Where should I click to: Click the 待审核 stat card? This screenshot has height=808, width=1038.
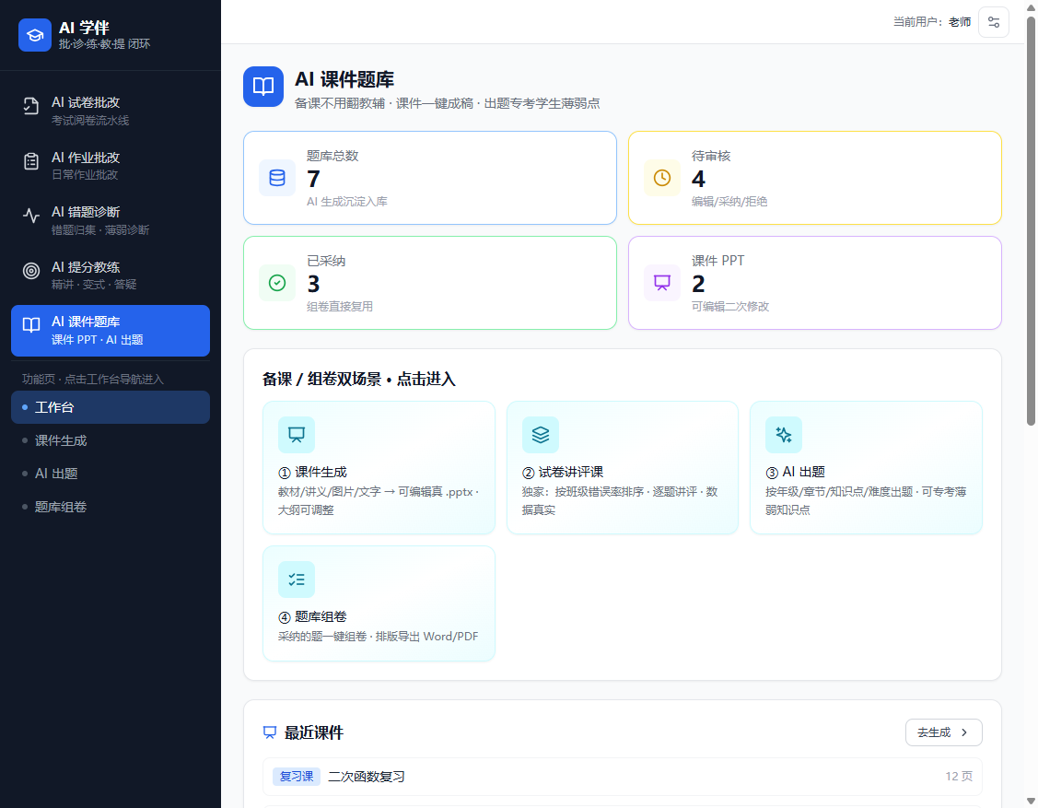(814, 178)
